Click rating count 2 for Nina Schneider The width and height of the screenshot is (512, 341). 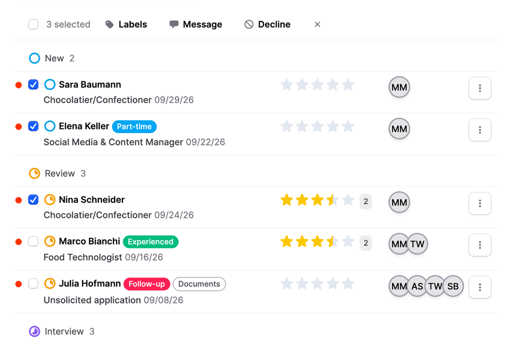point(366,202)
